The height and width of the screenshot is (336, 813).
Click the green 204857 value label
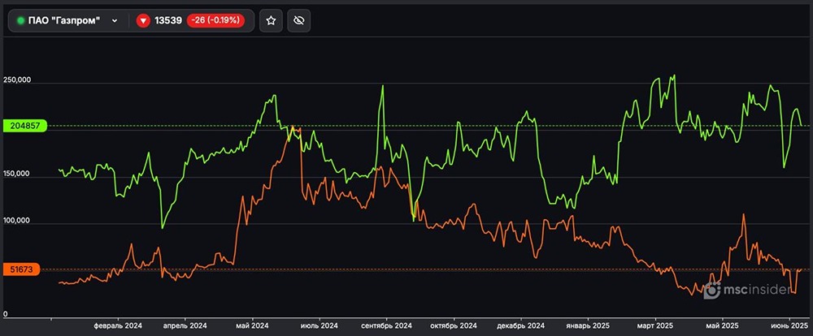[x=24, y=125]
